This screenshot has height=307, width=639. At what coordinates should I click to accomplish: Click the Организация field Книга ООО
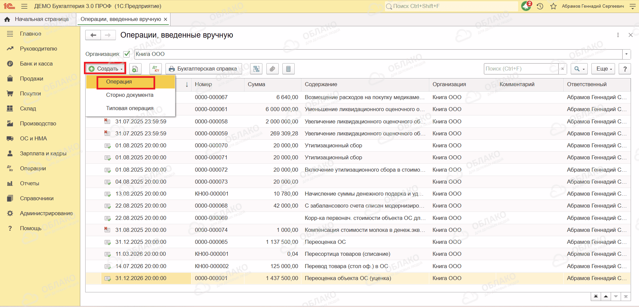(378, 54)
